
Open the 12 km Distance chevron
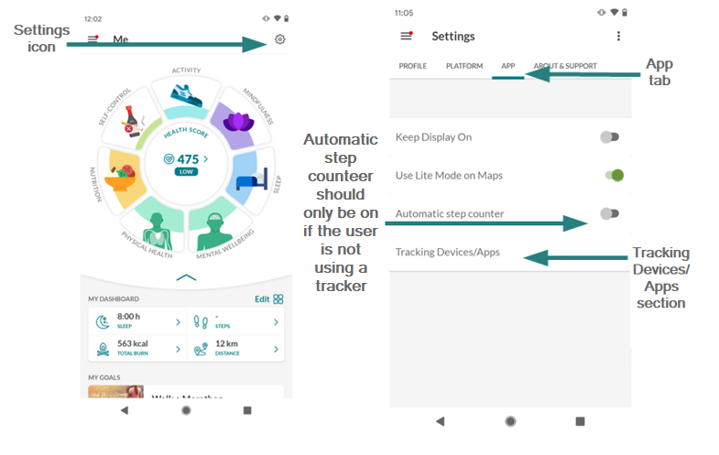[x=276, y=349]
